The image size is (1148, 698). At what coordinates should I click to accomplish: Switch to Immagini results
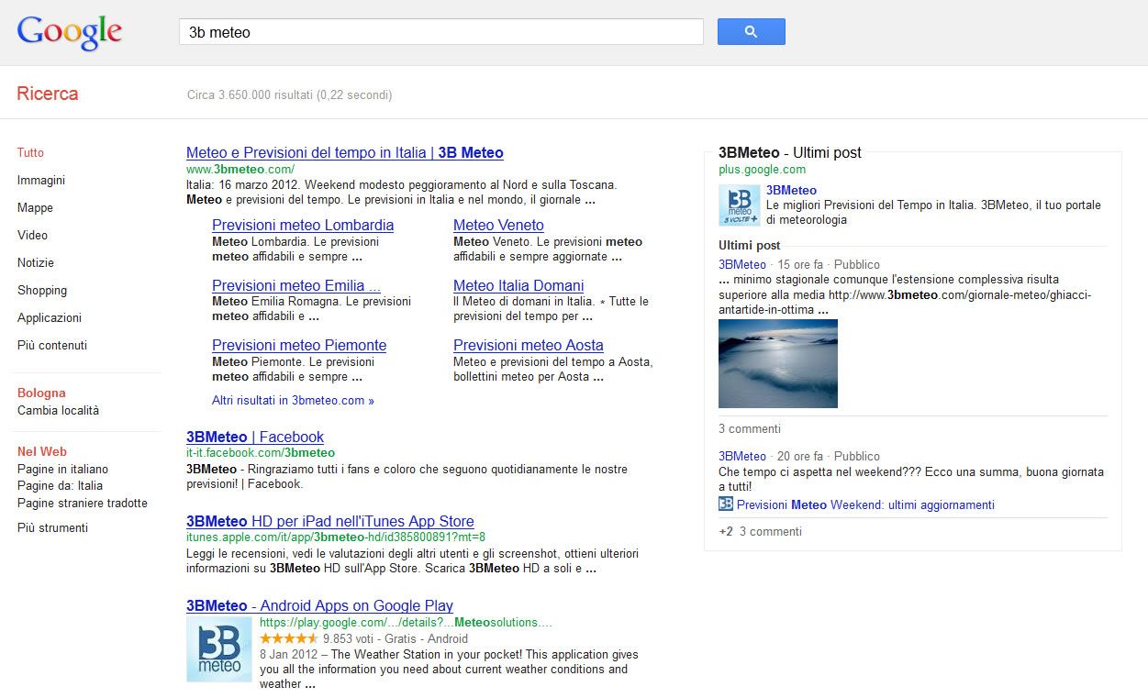pyautogui.click(x=41, y=181)
